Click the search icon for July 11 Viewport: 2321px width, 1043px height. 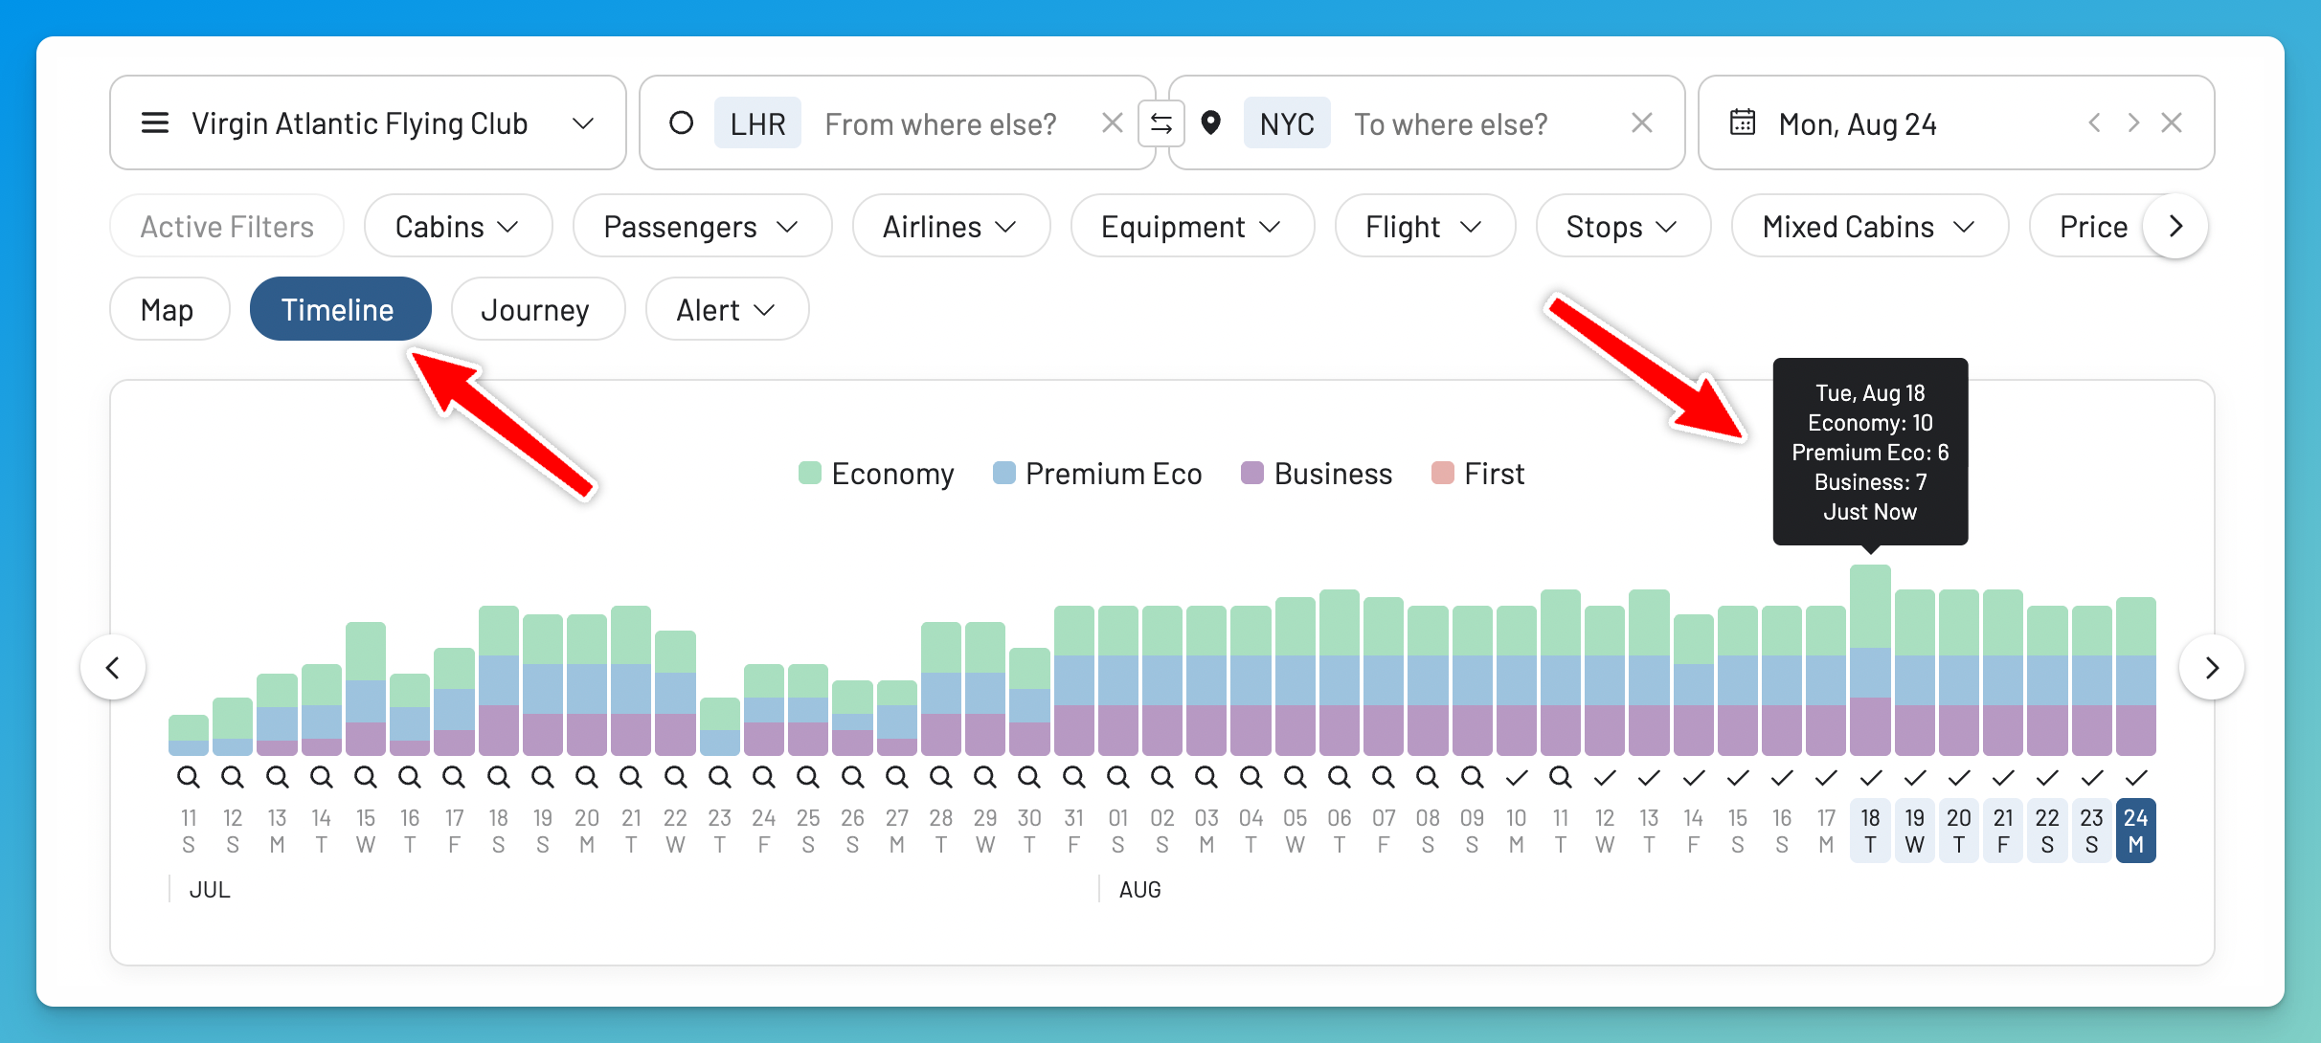[189, 777]
